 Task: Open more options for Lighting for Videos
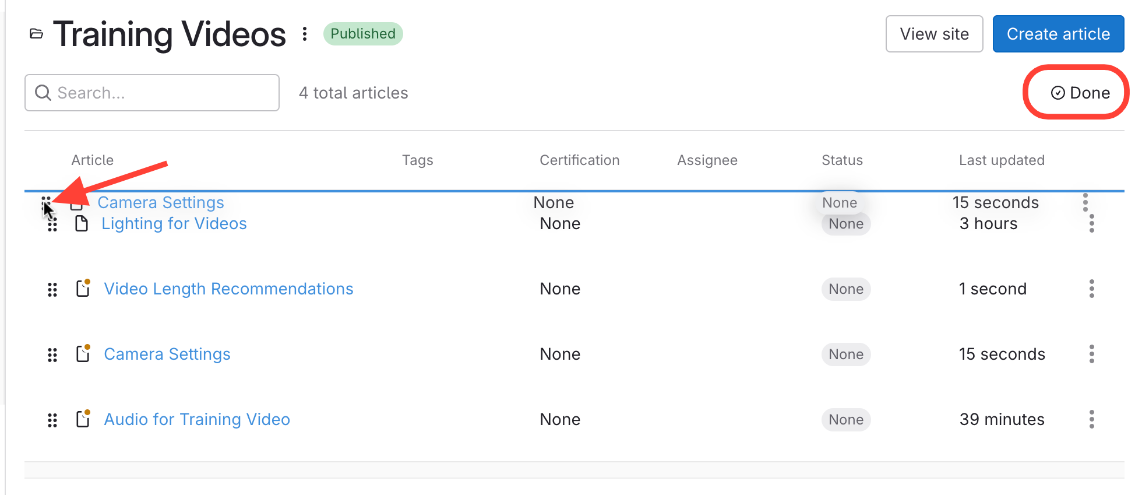click(x=1091, y=224)
